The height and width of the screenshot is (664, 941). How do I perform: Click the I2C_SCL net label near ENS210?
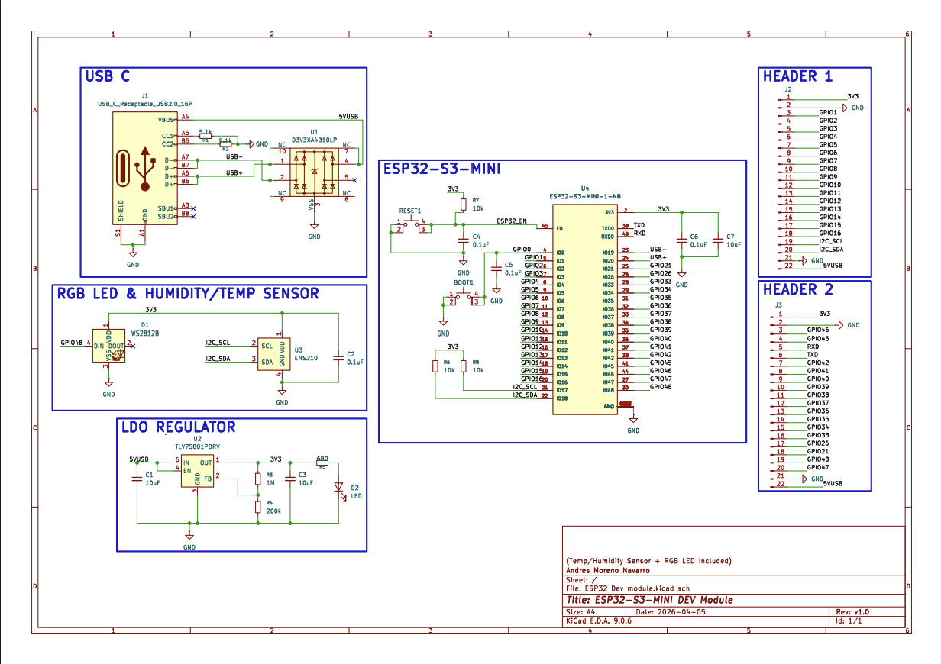(219, 343)
